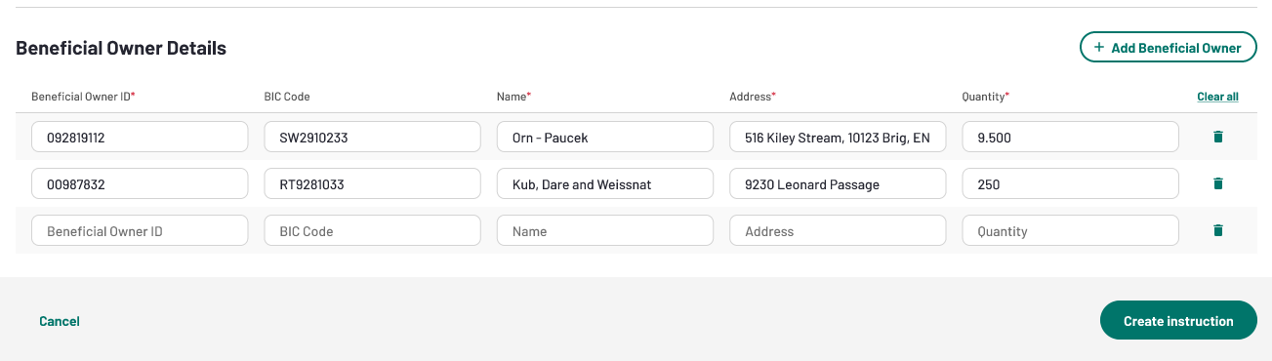Viewport: 1272px width, 361px height.
Task: Click the empty BIC Code field
Action: (x=372, y=230)
